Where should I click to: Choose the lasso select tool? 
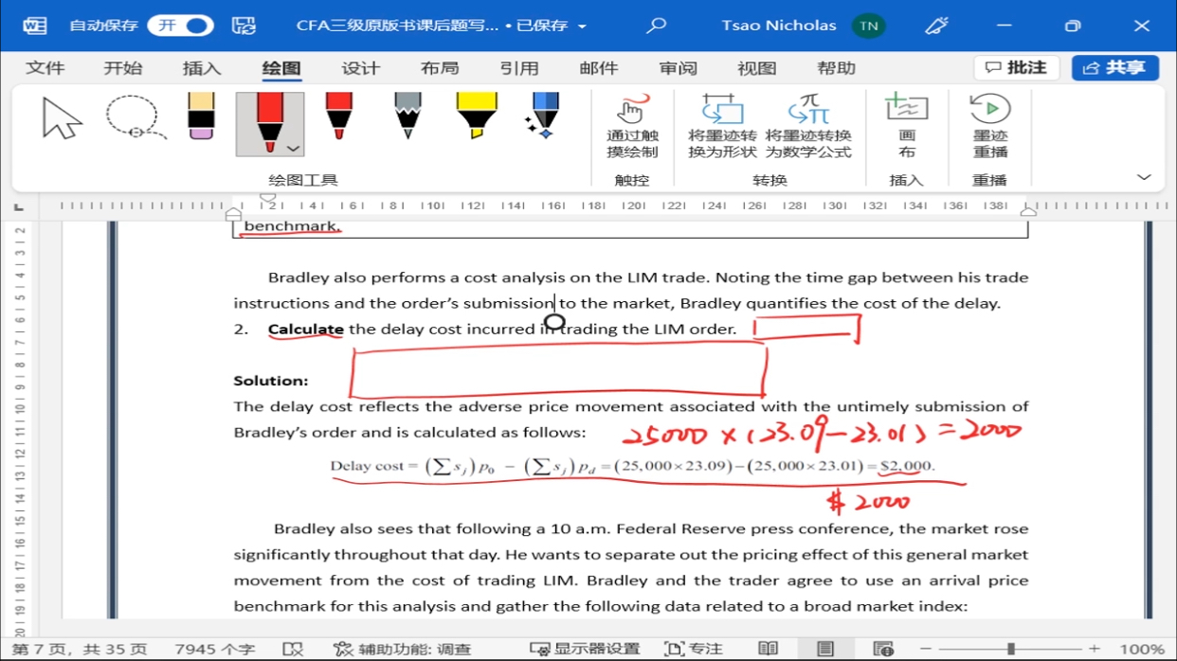pos(135,117)
